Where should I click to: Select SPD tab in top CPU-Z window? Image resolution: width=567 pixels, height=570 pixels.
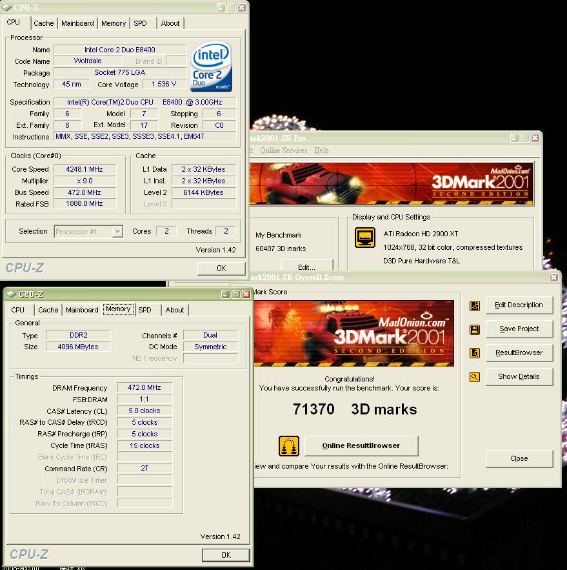click(140, 23)
